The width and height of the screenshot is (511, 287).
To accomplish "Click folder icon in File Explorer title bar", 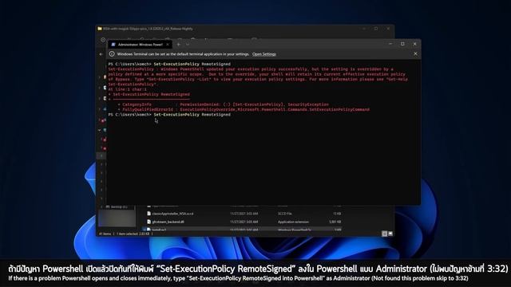I will pos(100,29).
